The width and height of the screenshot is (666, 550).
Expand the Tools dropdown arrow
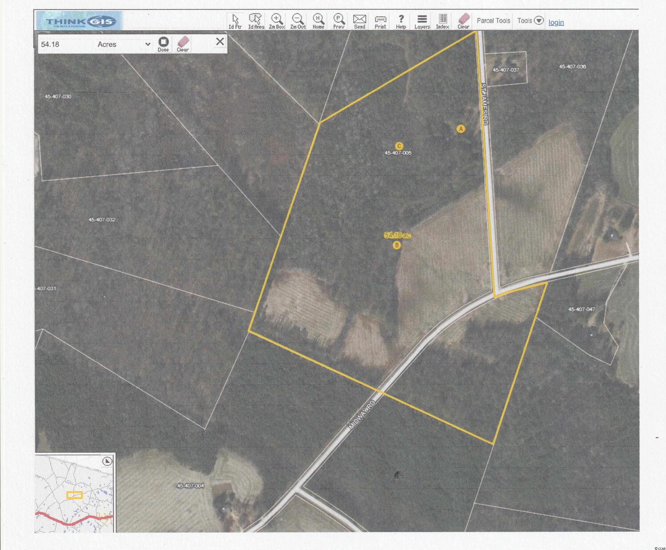click(539, 21)
